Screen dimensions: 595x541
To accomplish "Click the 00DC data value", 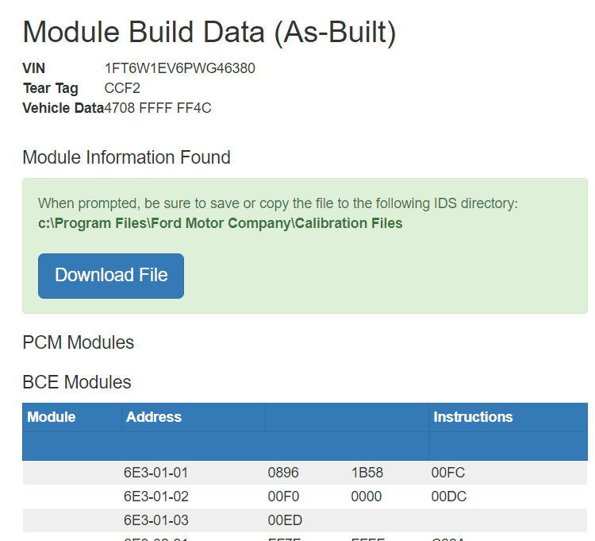I will pyautogui.click(x=448, y=497).
